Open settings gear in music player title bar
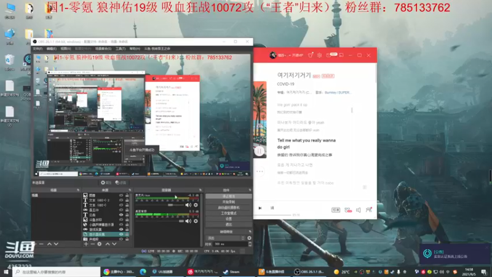The width and height of the screenshot is (492, 277). coord(319,55)
